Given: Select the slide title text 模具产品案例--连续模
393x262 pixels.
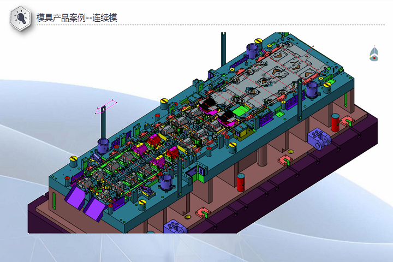Looking at the screenshot, I should click(76, 18).
